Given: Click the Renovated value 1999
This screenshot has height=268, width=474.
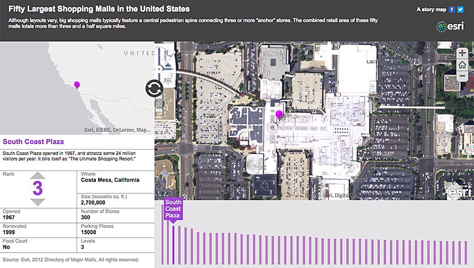Looking at the screenshot, I should (9, 232).
